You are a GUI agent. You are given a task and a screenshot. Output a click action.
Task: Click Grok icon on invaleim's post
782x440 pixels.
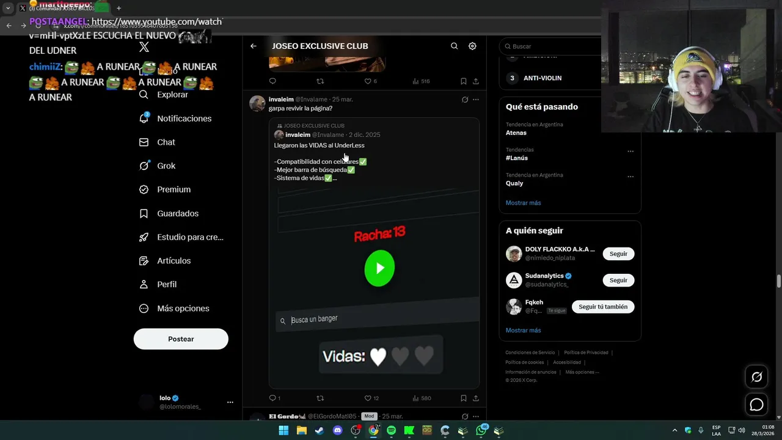465,100
